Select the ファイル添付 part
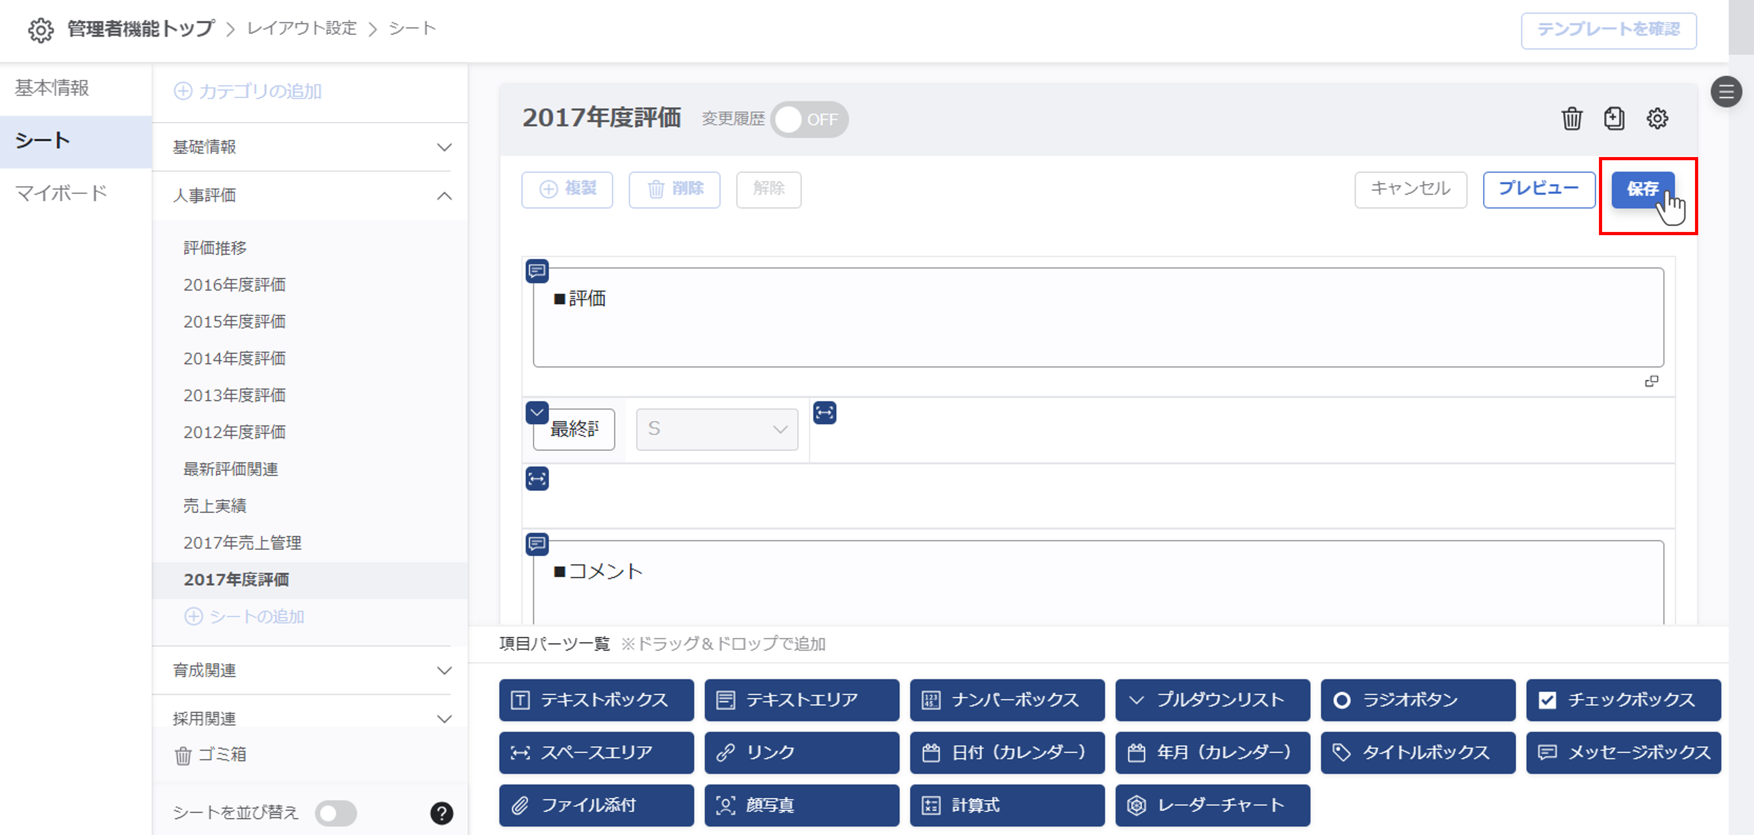The image size is (1754, 835). (596, 805)
